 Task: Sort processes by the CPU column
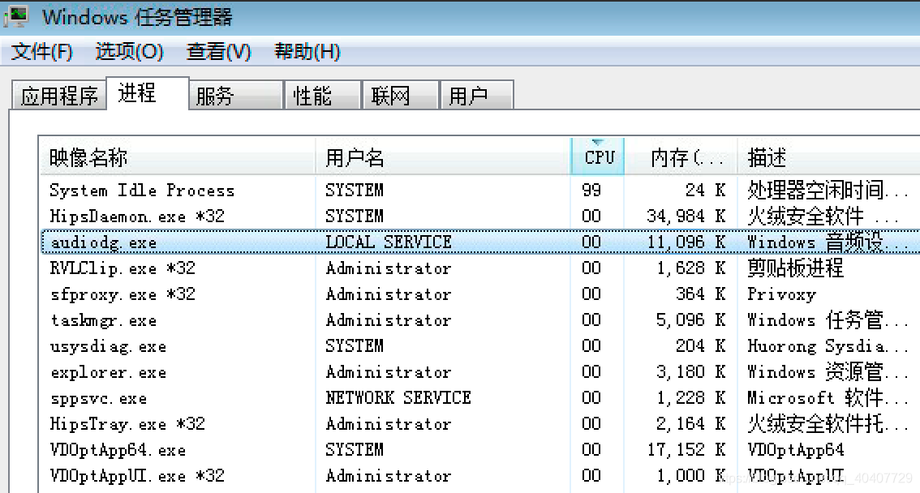tap(598, 156)
